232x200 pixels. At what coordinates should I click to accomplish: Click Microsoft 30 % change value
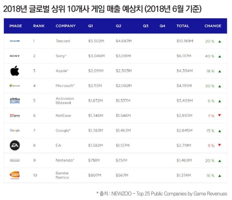click(210, 86)
